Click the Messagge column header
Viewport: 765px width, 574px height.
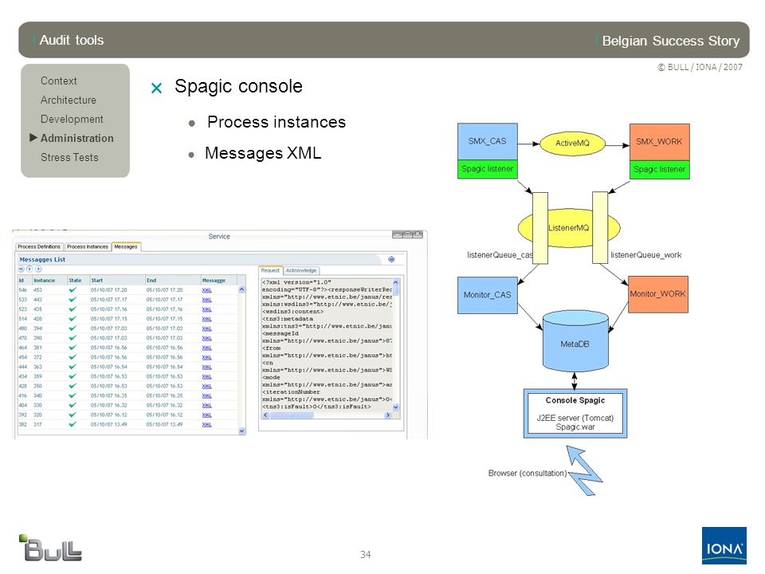[x=219, y=280]
